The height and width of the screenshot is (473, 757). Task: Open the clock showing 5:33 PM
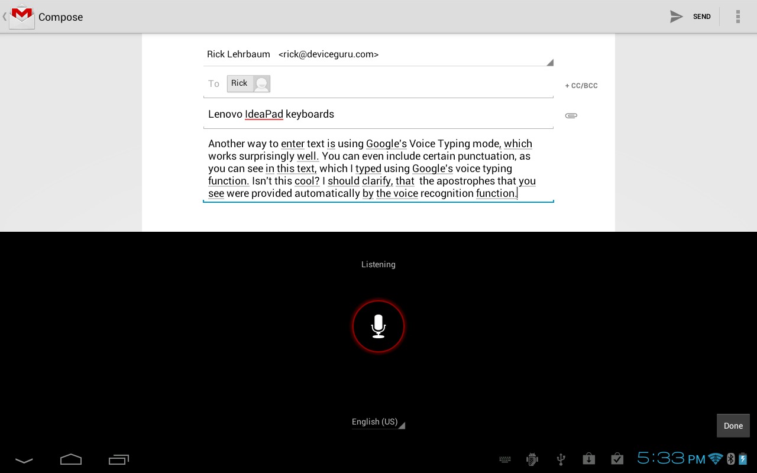[x=671, y=458]
